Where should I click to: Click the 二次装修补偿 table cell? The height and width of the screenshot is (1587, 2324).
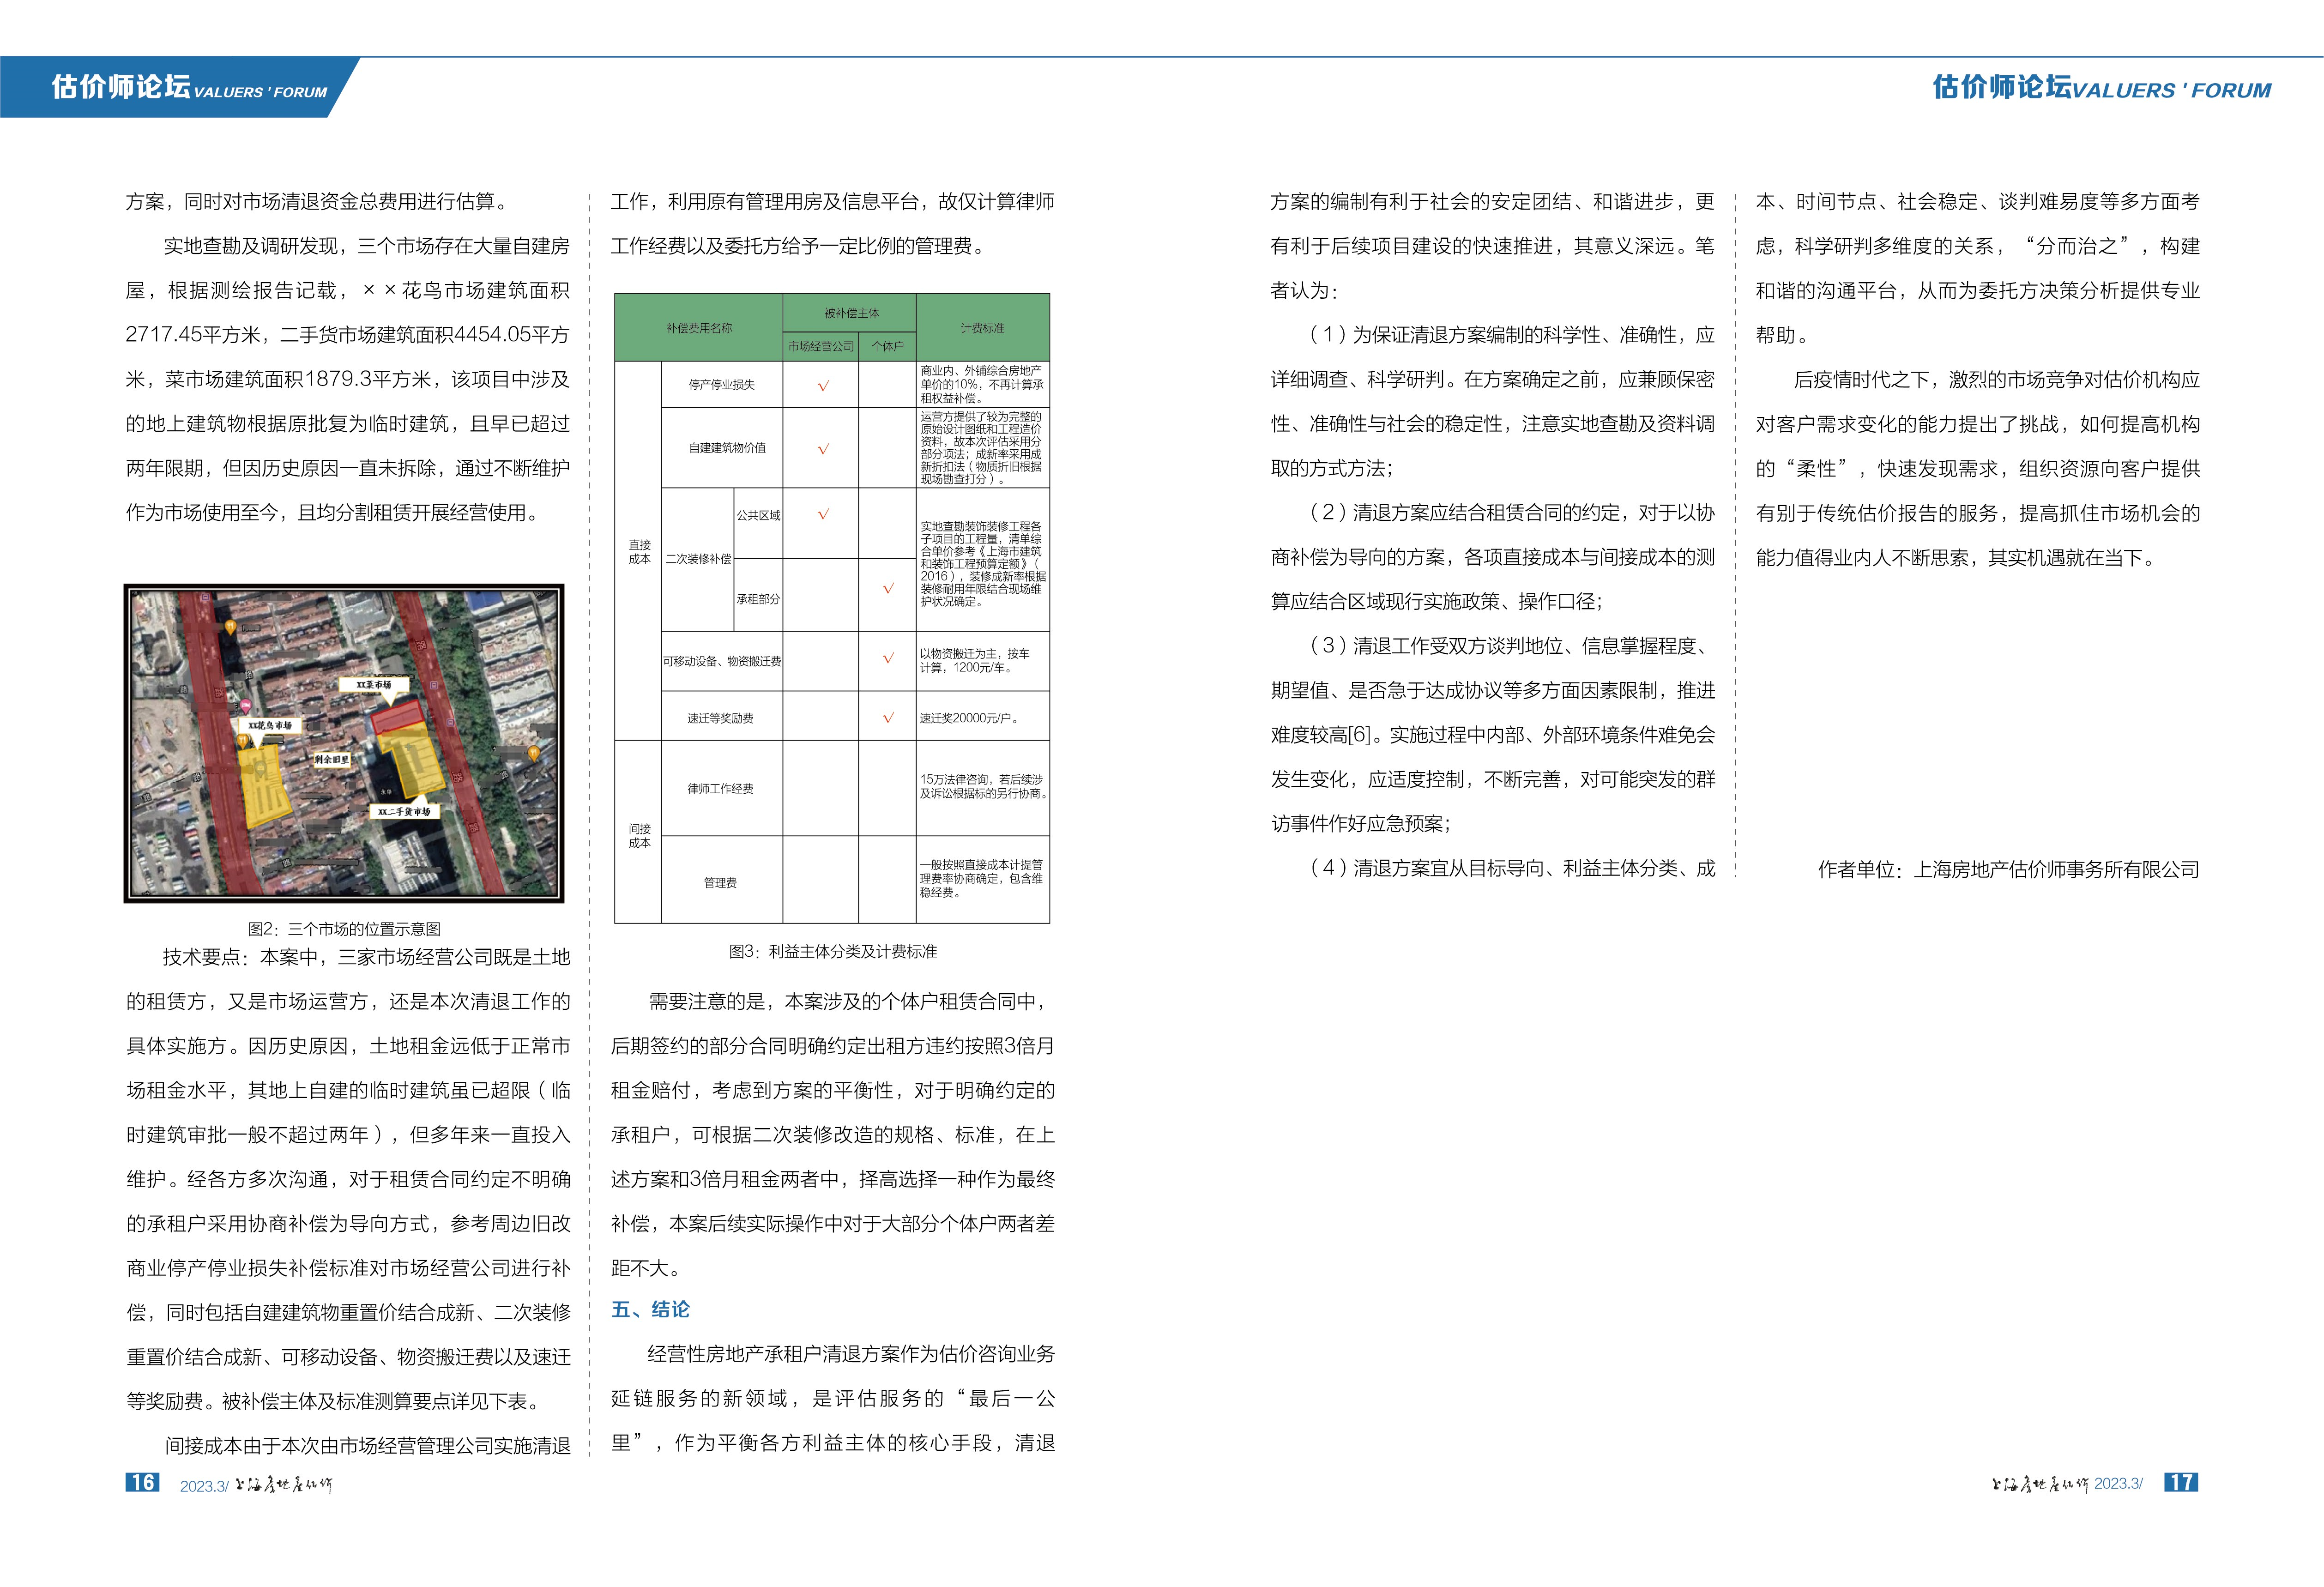tap(698, 559)
